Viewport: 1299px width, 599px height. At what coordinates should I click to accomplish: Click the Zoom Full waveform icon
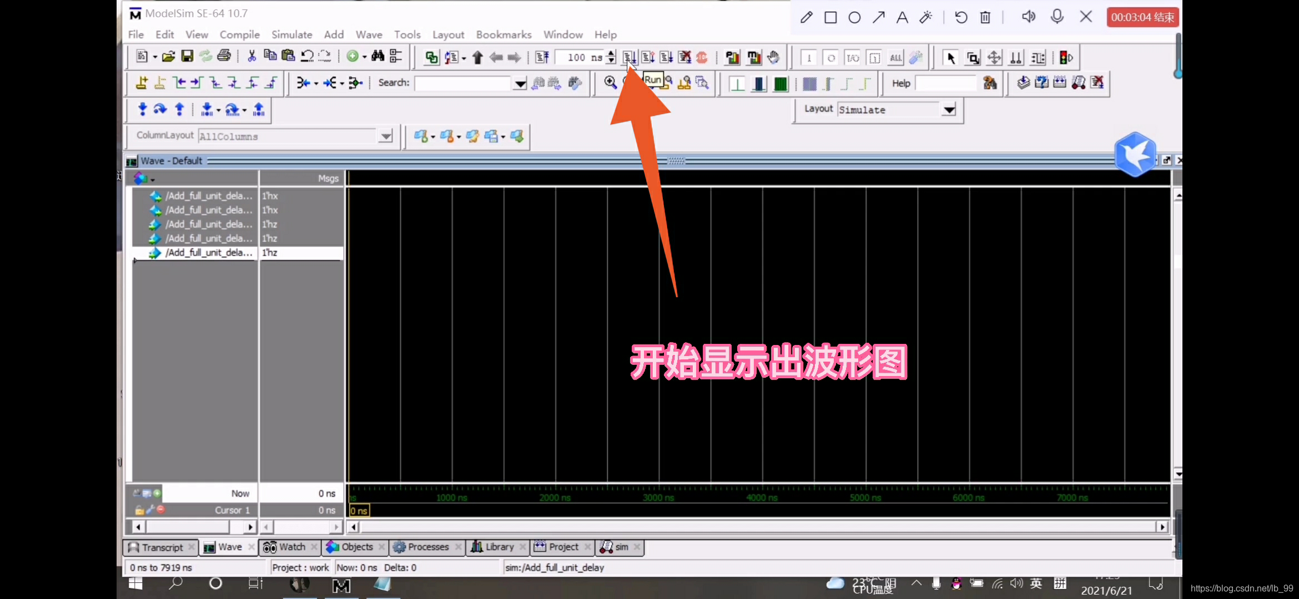coord(647,83)
